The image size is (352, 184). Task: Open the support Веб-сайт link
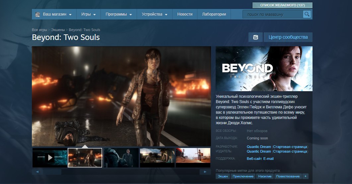(x=254, y=159)
